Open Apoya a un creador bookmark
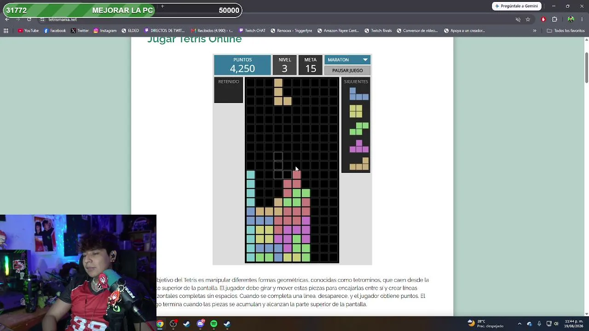The height and width of the screenshot is (331, 589). click(464, 31)
